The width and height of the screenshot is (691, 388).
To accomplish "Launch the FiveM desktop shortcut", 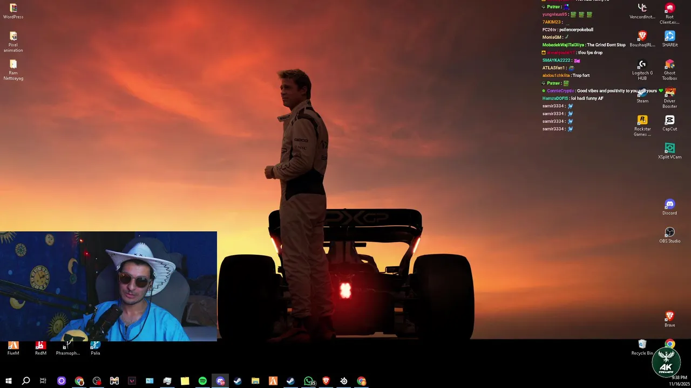I will [13, 348].
